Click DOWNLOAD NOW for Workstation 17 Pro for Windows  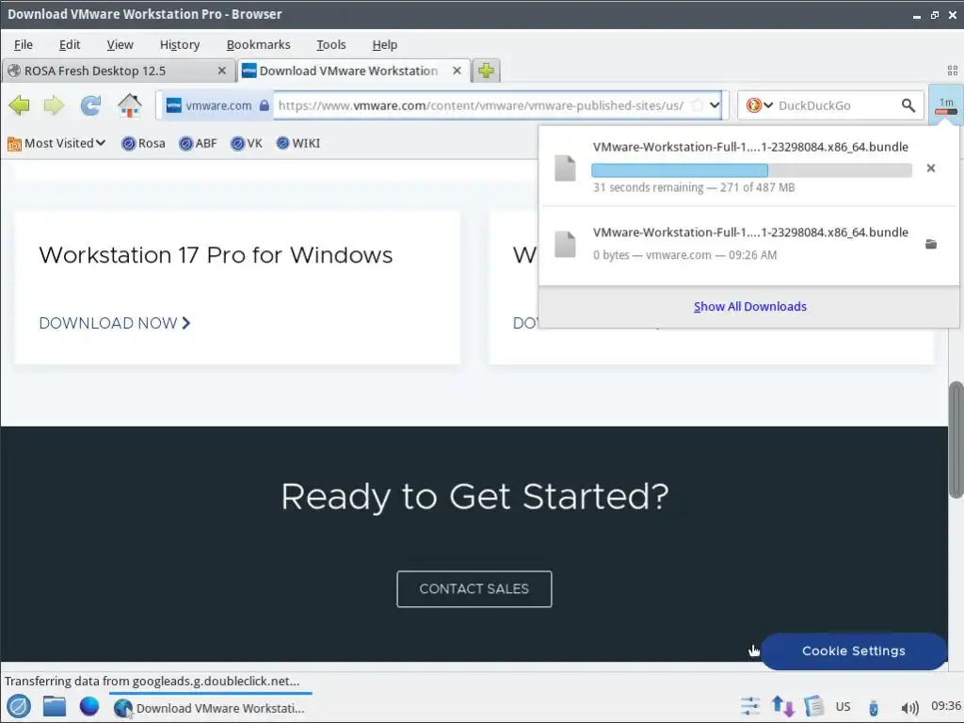click(115, 323)
